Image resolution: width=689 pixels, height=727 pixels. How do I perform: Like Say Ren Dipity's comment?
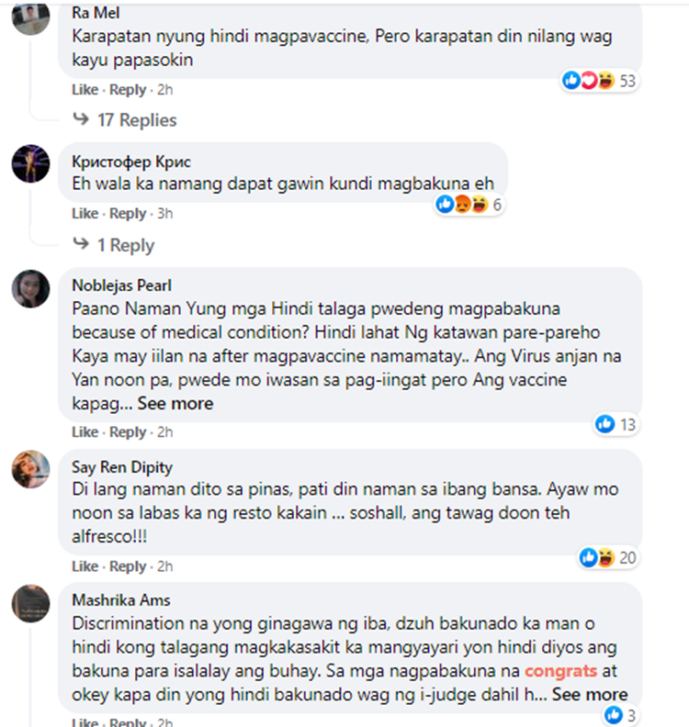[x=85, y=566]
